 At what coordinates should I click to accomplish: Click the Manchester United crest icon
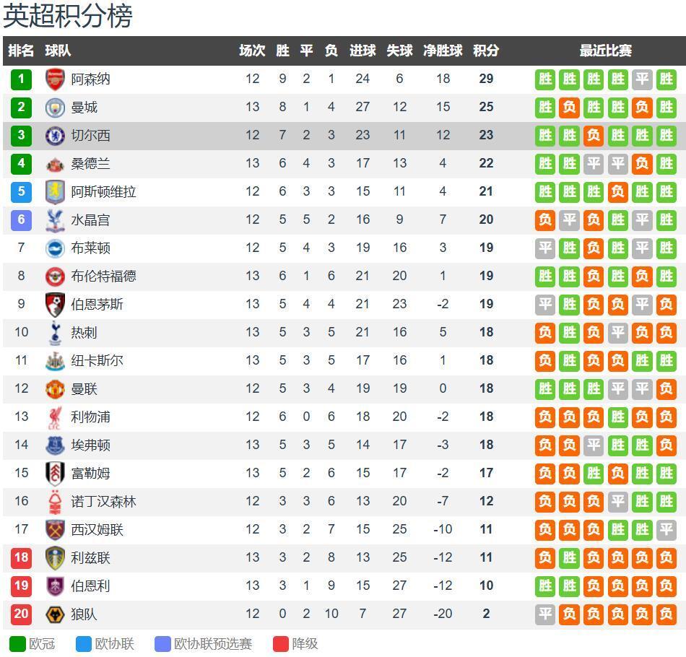pyautogui.click(x=55, y=389)
